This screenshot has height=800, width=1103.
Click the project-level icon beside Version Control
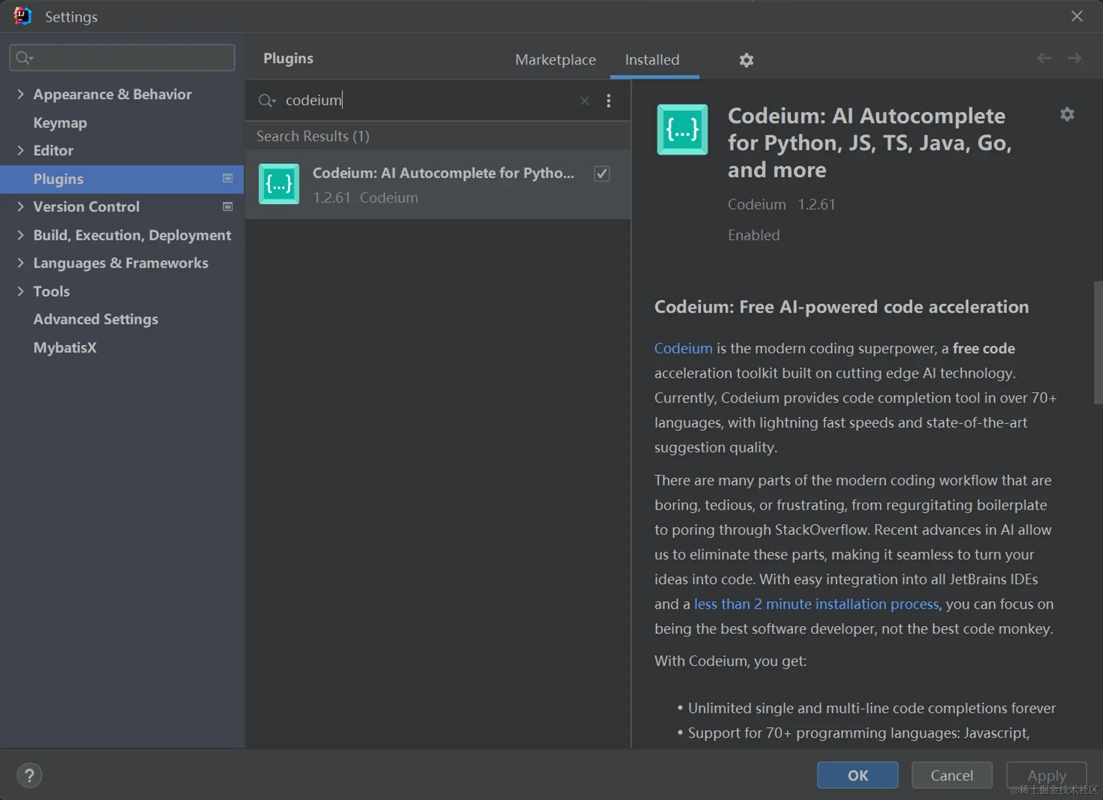coord(227,206)
